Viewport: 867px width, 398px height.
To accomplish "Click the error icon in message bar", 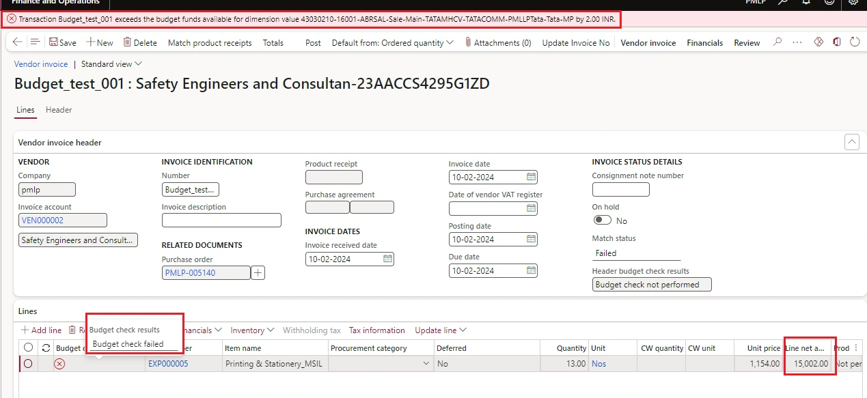I will [12, 19].
